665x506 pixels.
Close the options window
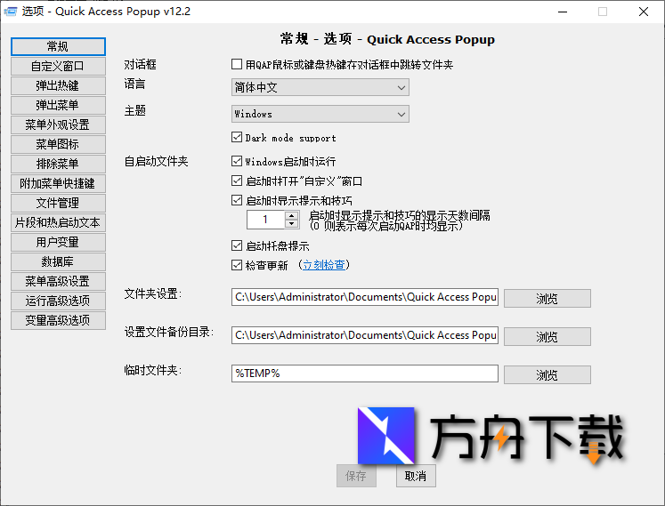tap(644, 12)
